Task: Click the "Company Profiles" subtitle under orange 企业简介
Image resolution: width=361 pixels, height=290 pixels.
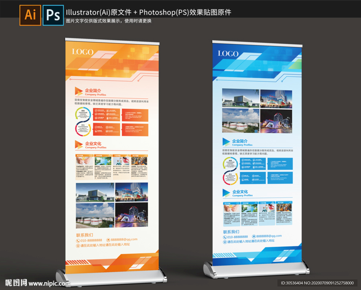Action: [x=96, y=95]
